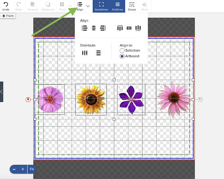Select the align bottom edges icon
Viewport: 224px width, 179px height.
coord(138,28)
